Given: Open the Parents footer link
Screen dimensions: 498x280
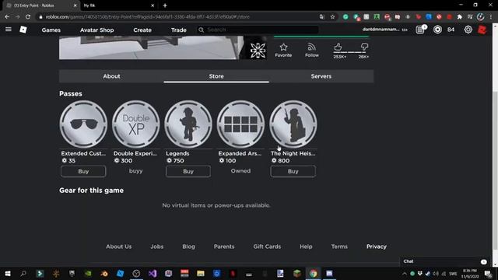Looking at the screenshot, I should (x=224, y=247).
